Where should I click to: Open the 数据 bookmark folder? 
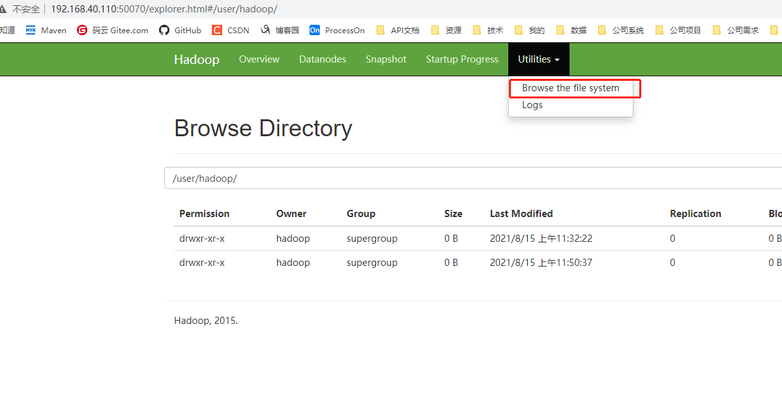pos(572,30)
